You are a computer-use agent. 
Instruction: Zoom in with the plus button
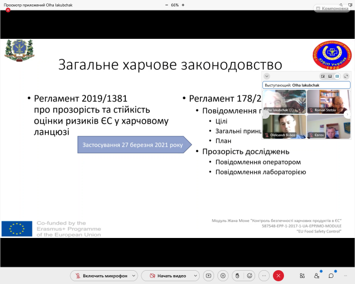[184, 4]
